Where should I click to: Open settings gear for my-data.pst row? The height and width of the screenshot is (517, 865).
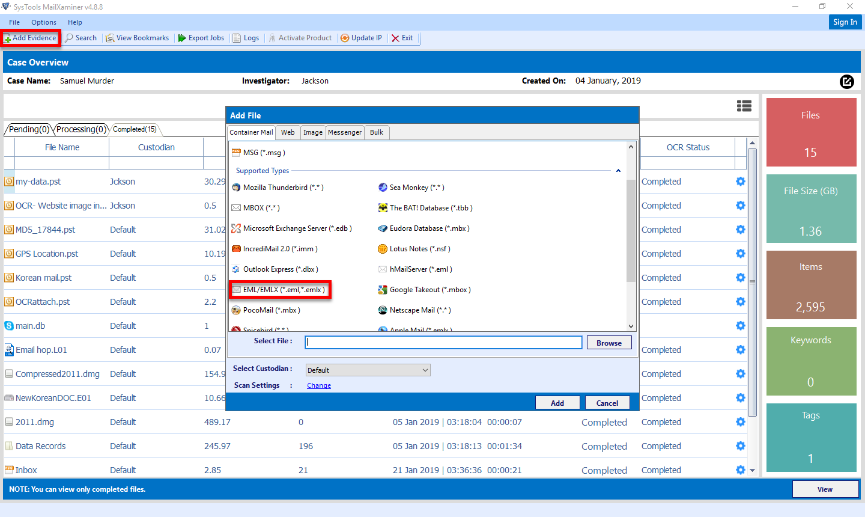coord(740,182)
